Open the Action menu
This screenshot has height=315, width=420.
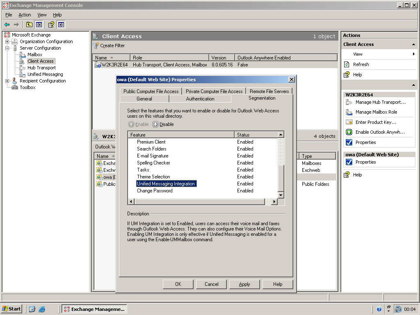25,15
